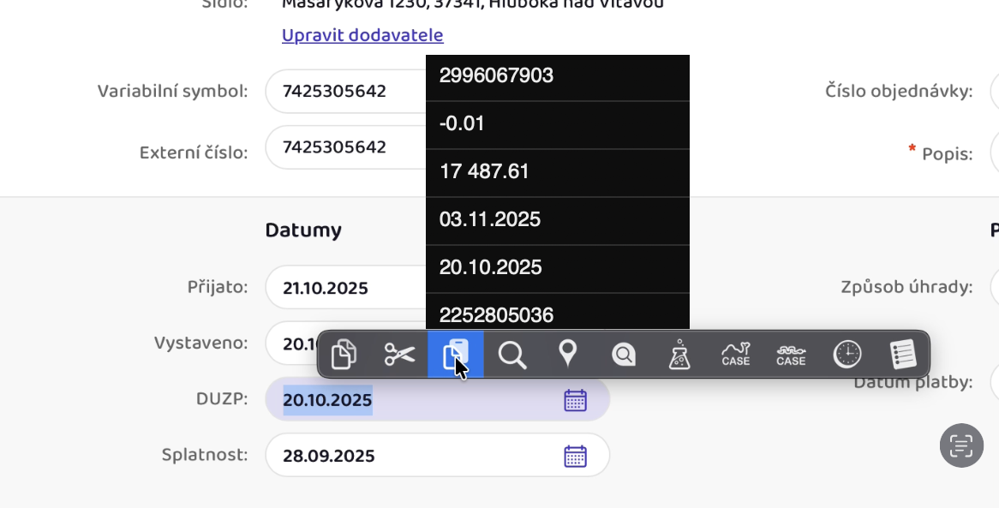Choose clipboard entry 03.11.2025
999x508 pixels.
pyautogui.click(x=557, y=220)
